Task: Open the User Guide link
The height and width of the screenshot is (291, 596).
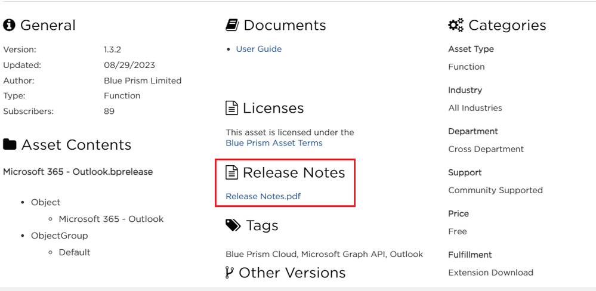Action: click(258, 49)
